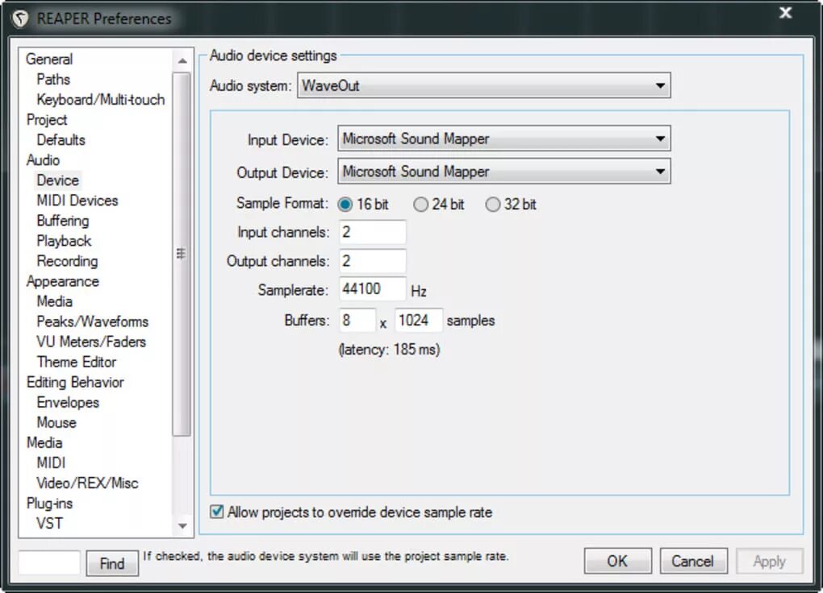Viewport: 823px width, 593px height.
Task: Open the Keyboard/Multi-touch page
Action: point(101,100)
